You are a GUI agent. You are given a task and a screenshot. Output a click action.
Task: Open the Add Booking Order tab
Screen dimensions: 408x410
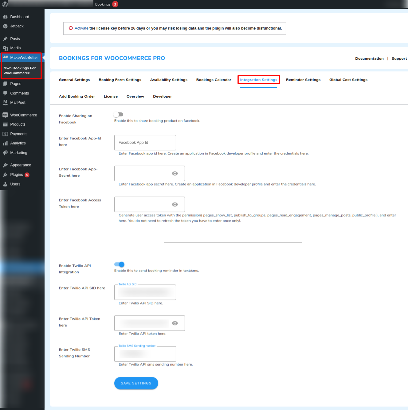pos(77,96)
